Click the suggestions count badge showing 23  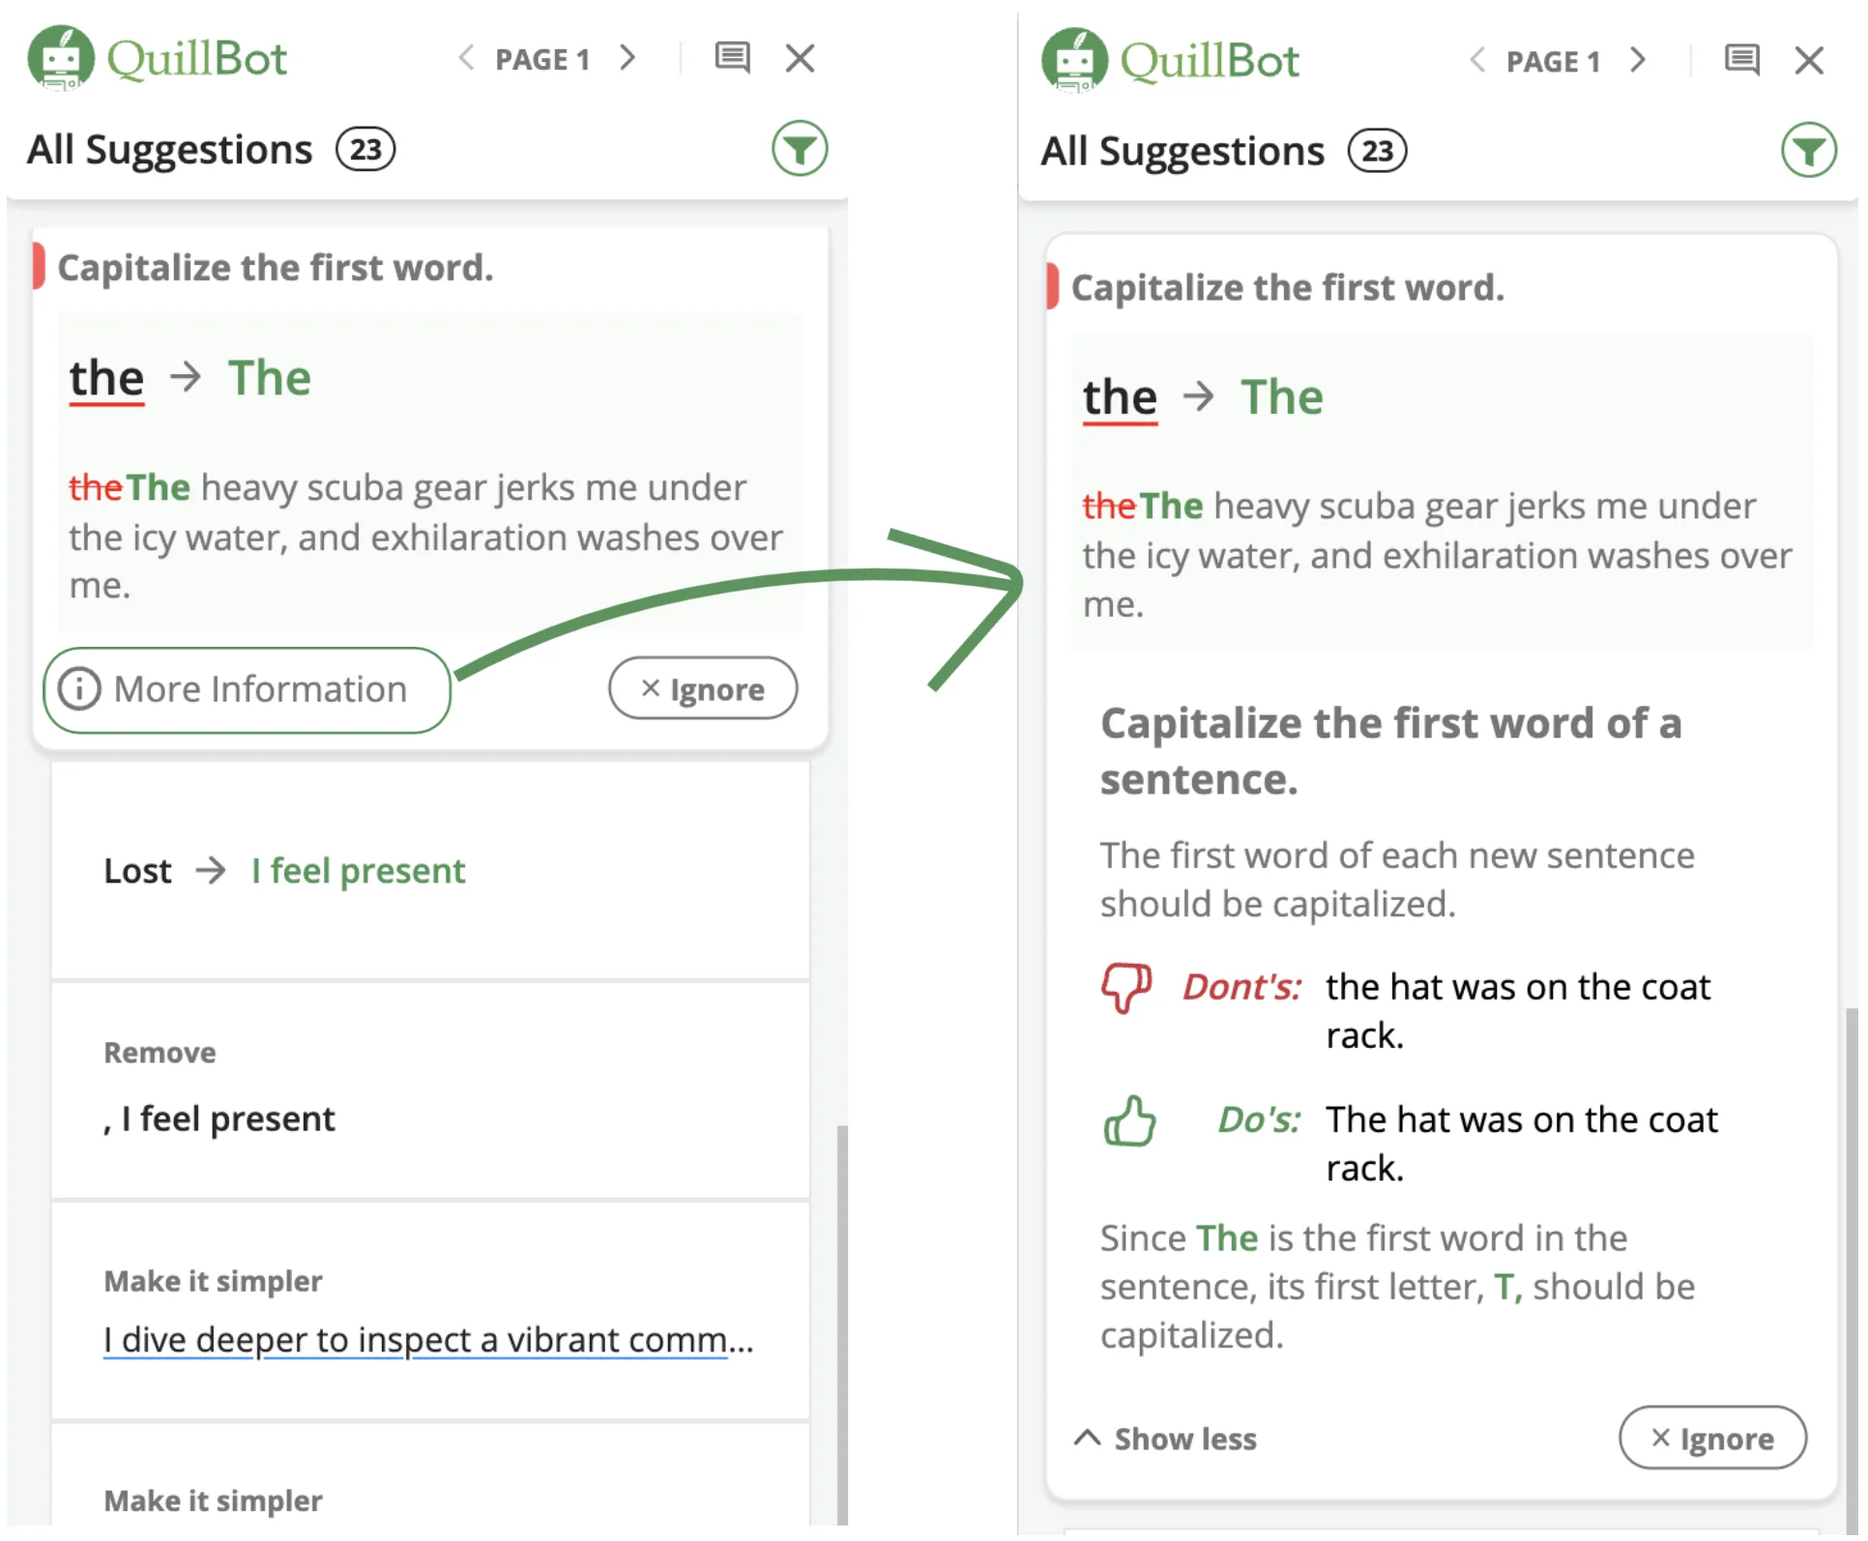pos(365,149)
